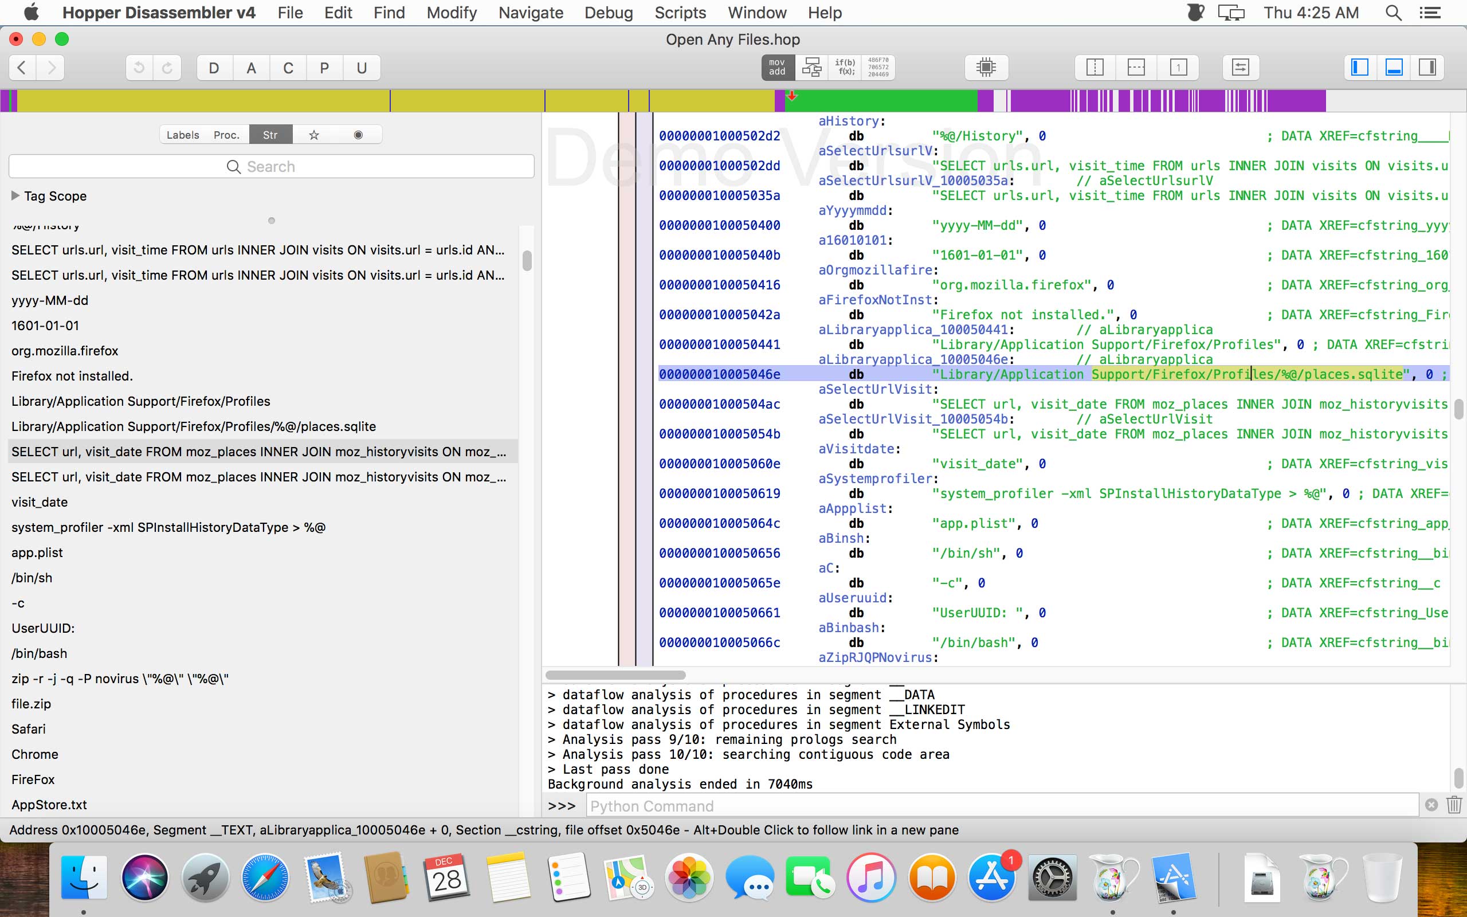Screen dimensions: 1467x917
Task: Select the system_profiler command string
Action: pyautogui.click(x=262, y=527)
